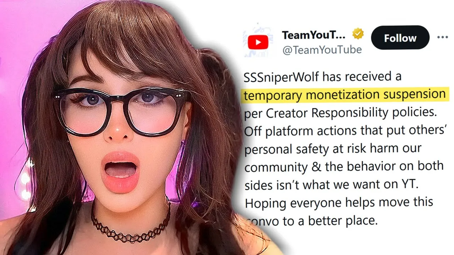Click the gold verified checkmark badge
The height and width of the screenshot is (255, 454).
358,35
